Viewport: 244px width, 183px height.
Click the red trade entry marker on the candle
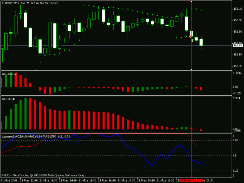pos(190,37)
